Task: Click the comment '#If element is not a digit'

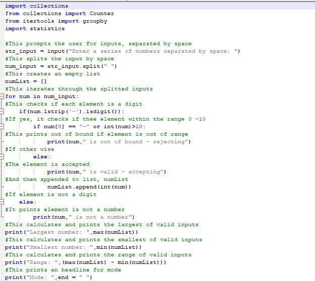Action: [x=51, y=195]
